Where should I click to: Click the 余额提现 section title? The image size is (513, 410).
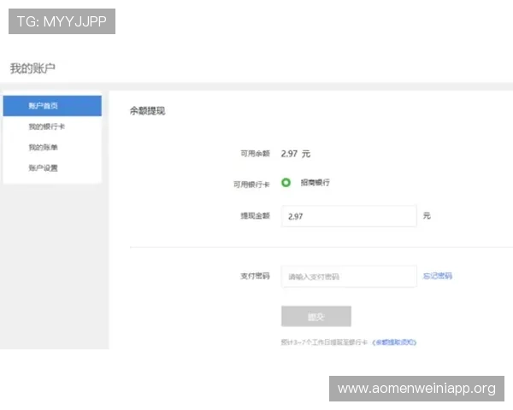point(148,111)
